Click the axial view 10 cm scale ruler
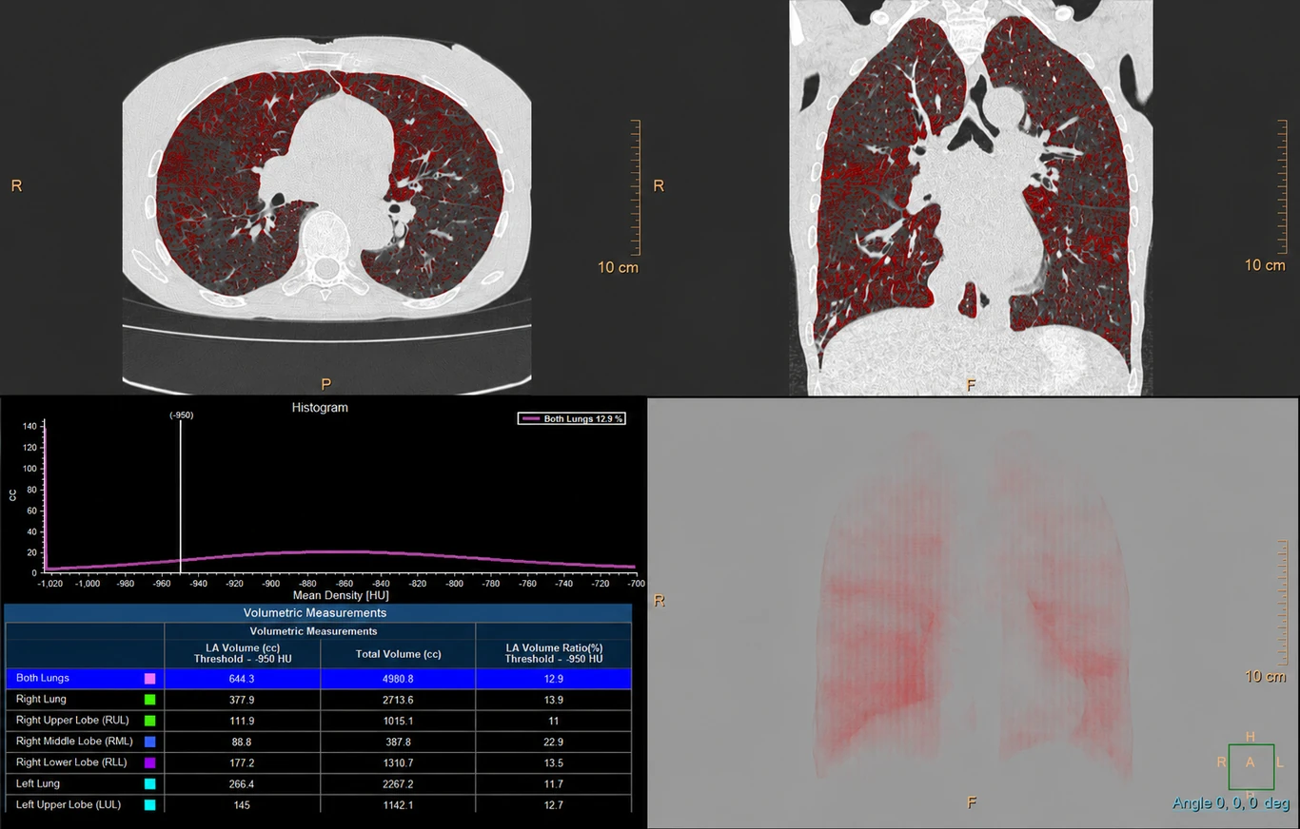Screen dimensions: 1300x829 [x=634, y=188]
